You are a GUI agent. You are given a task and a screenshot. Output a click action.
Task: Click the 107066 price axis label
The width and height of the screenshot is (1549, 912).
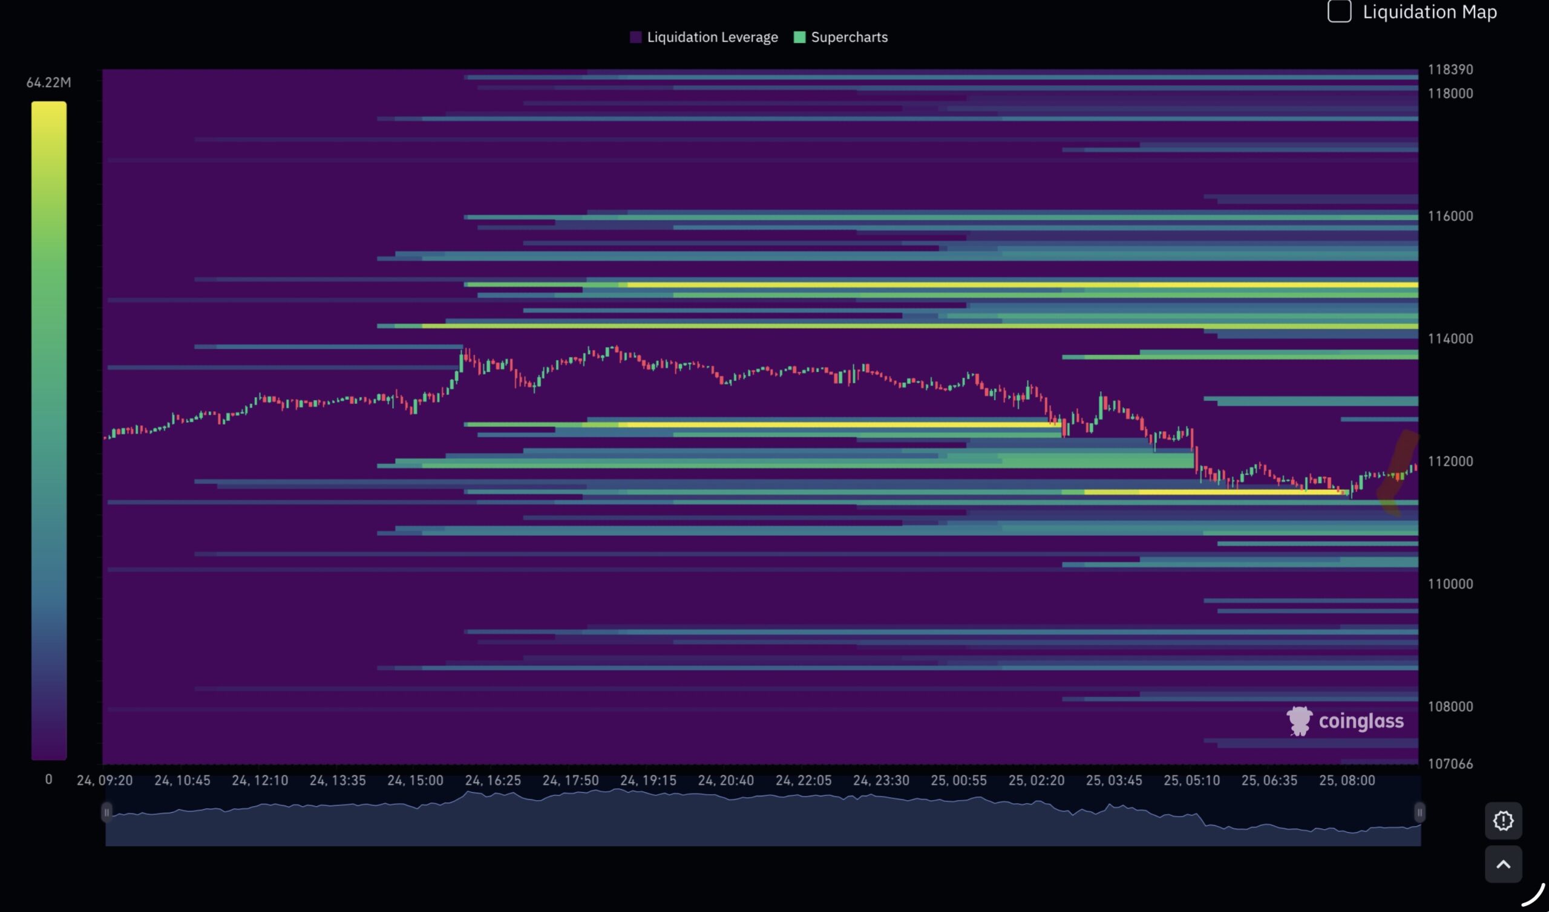[x=1450, y=764]
